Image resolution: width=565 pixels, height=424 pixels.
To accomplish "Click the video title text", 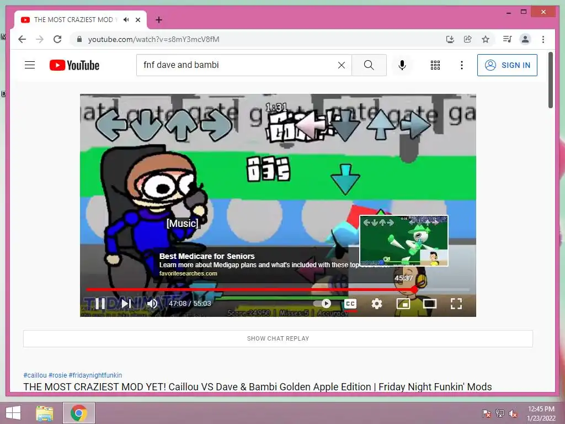I will [x=258, y=387].
